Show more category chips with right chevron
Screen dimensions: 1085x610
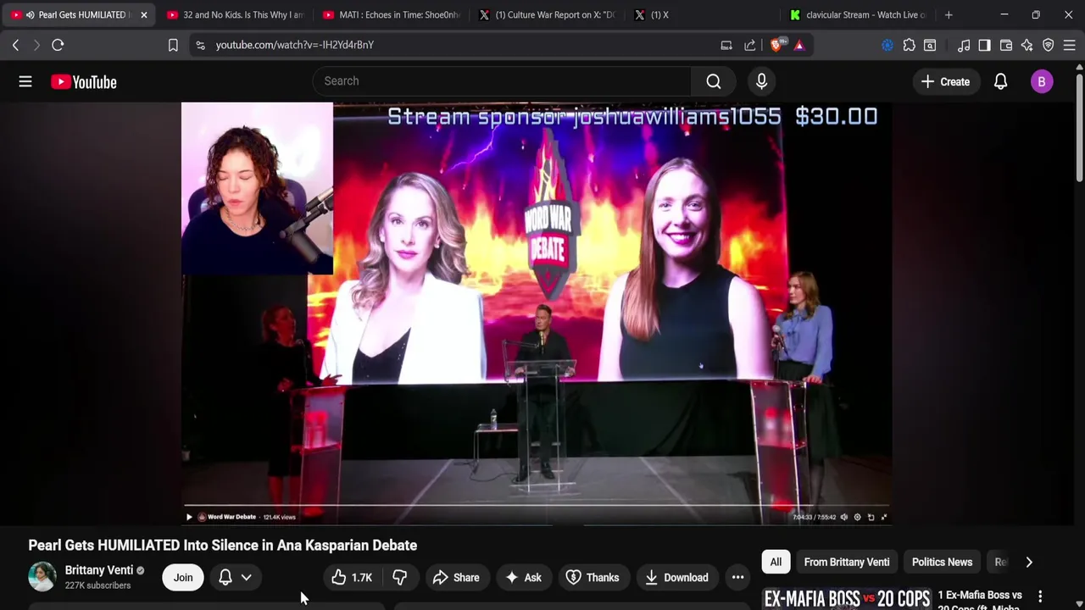pyautogui.click(x=1029, y=562)
